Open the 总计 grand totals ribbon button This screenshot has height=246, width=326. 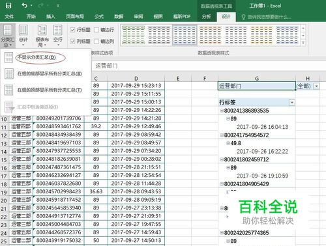pyautogui.click(x=23, y=36)
